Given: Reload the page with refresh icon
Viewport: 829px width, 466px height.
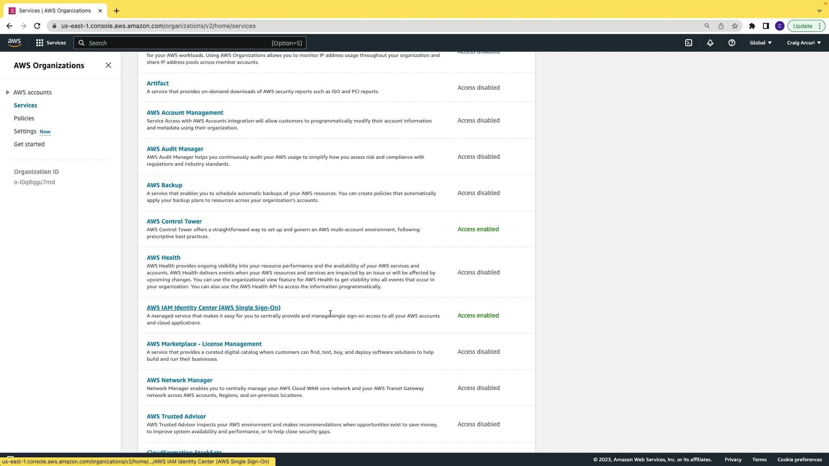Looking at the screenshot, I should coord(37,26).
